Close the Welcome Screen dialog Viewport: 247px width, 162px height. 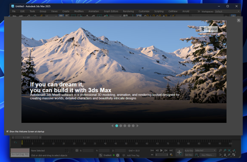239,20
